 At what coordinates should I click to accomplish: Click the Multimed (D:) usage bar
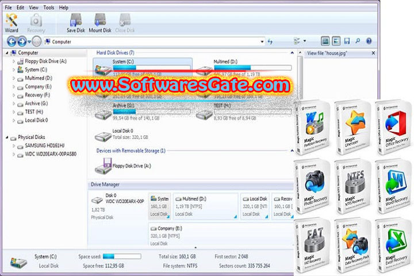tap(252, 68)
